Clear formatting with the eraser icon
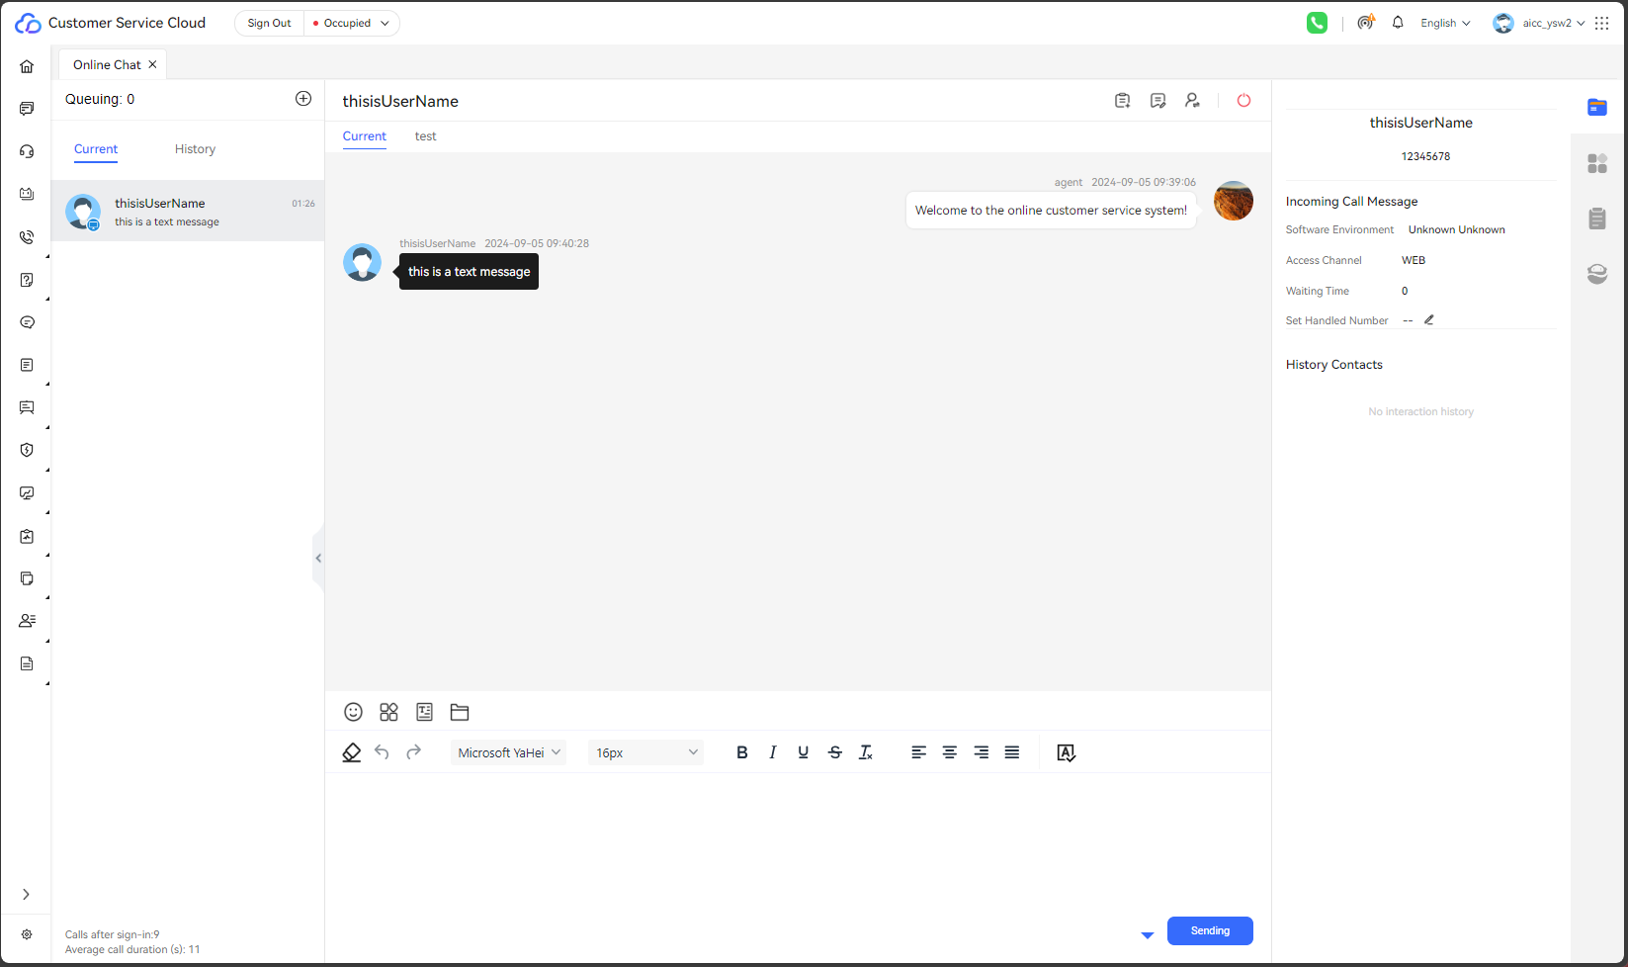1628x967 pixels. (x=352, y=752)
